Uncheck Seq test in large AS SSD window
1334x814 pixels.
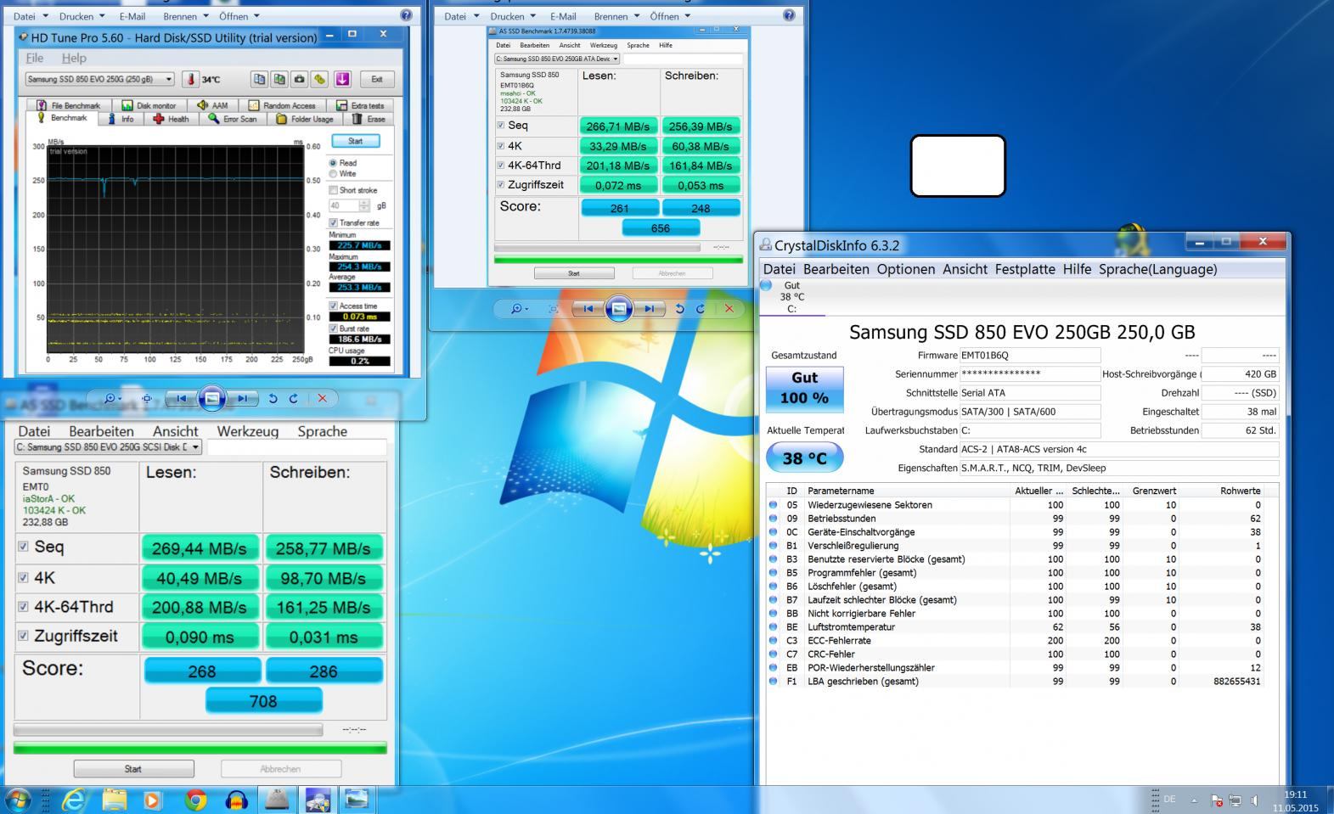24,547
